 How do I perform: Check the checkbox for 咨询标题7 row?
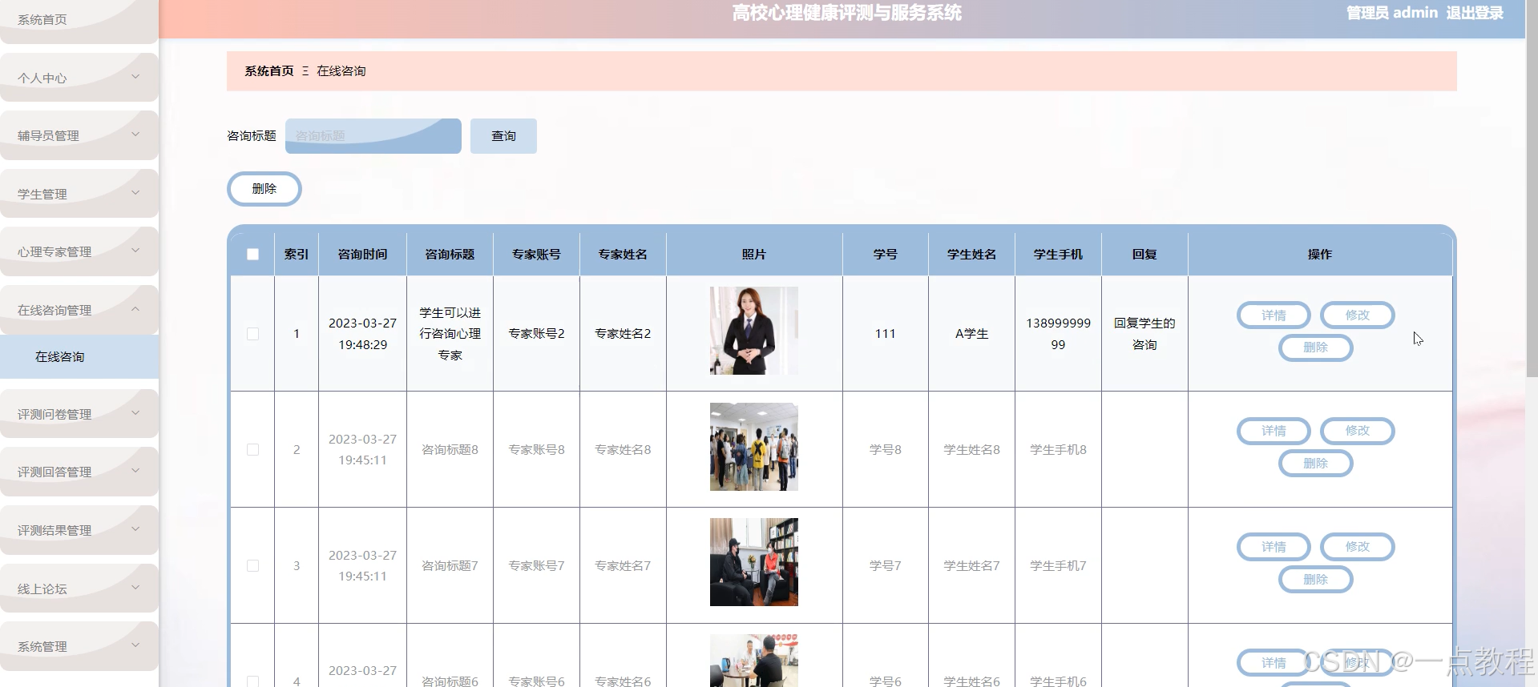(252, 565)
